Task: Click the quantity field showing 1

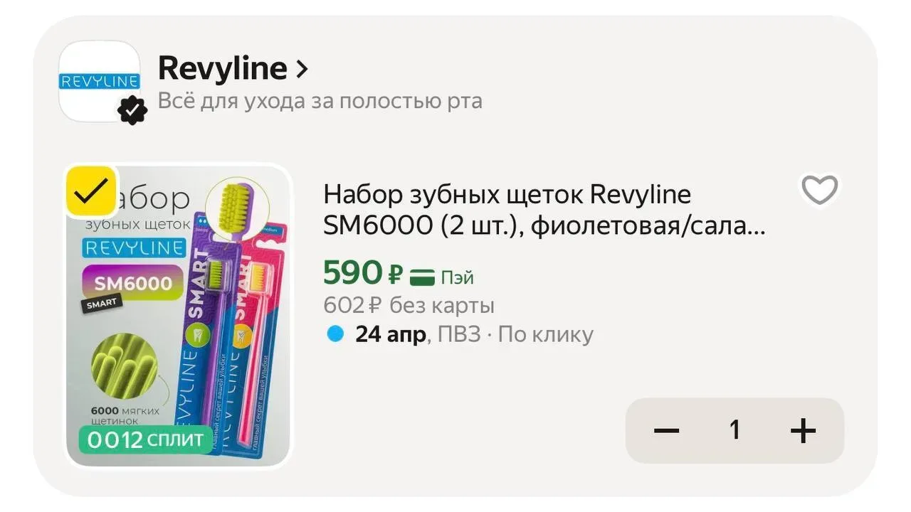Action: (734, 430)
